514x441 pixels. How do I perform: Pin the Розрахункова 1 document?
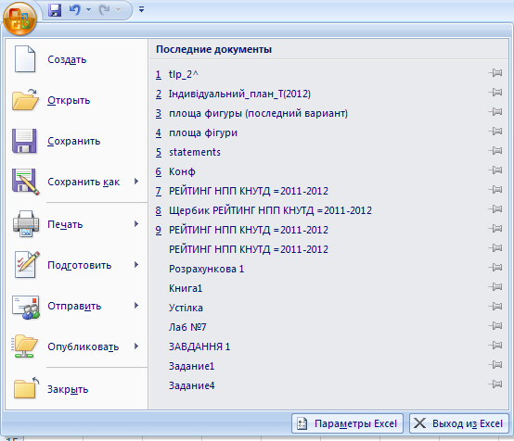(x=495, y=267)
